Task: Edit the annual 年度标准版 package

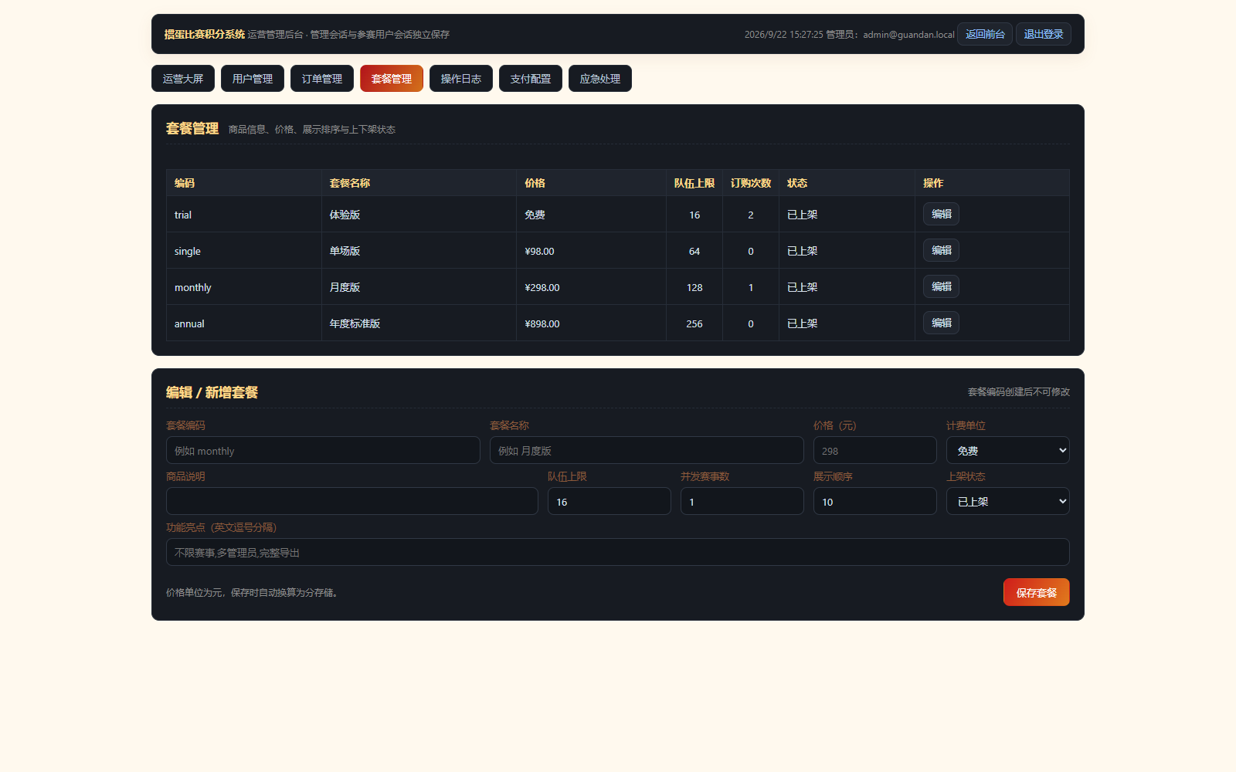Action: coord(941,323)
